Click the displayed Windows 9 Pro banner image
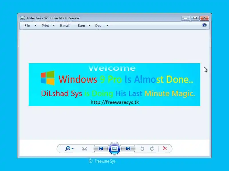 tap(114, 85)
